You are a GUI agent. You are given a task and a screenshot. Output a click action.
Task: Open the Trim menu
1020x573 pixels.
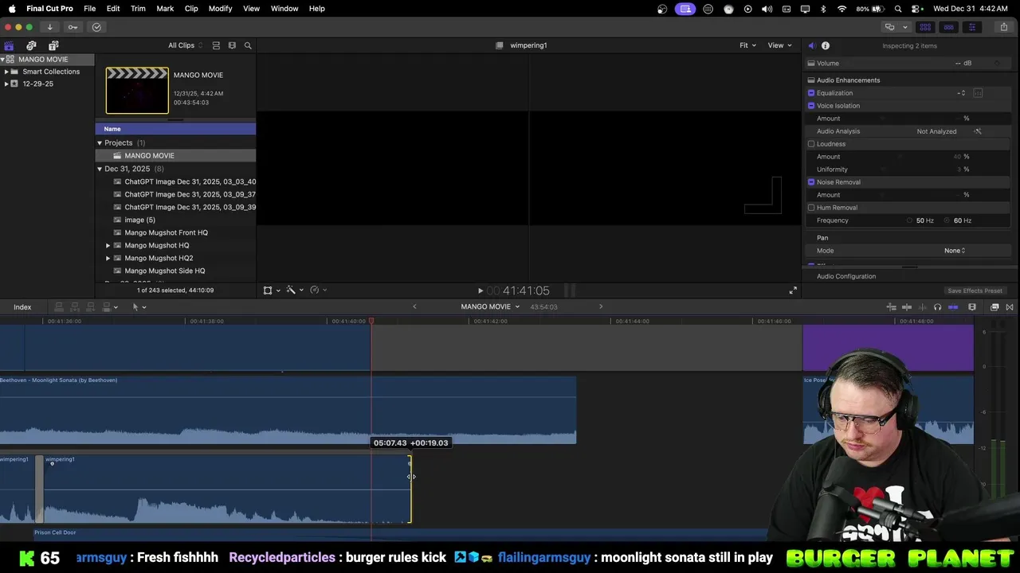[x=138, y=8]
